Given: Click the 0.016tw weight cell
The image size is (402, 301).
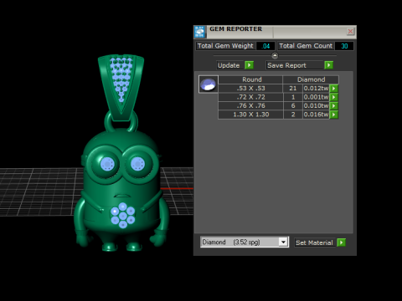Looking at the screenshot, I should coord(316,115).
